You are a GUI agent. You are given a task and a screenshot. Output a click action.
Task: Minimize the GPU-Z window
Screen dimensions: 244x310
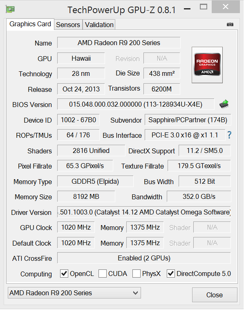coord(187,9)
